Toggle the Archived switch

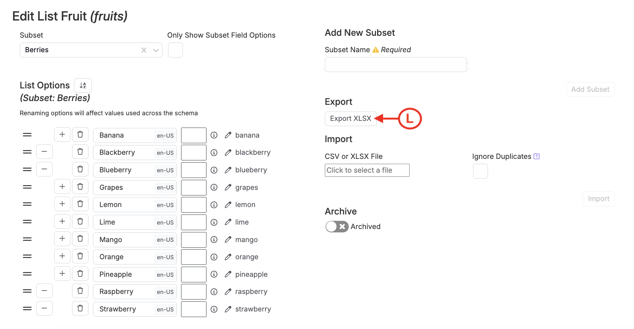tap(337, 226)
